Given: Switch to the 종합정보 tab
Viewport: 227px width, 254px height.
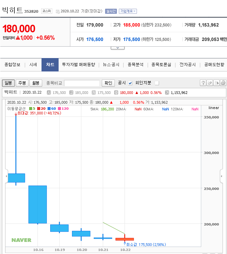Looking at the screenshot, I should 12,64.
